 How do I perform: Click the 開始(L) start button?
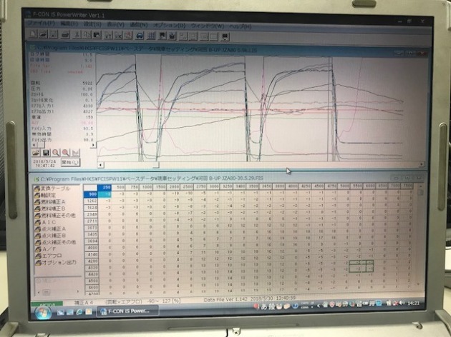(x=70, y=162)
